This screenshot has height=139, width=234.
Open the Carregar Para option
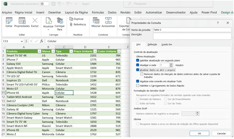[x=60, y=24]
